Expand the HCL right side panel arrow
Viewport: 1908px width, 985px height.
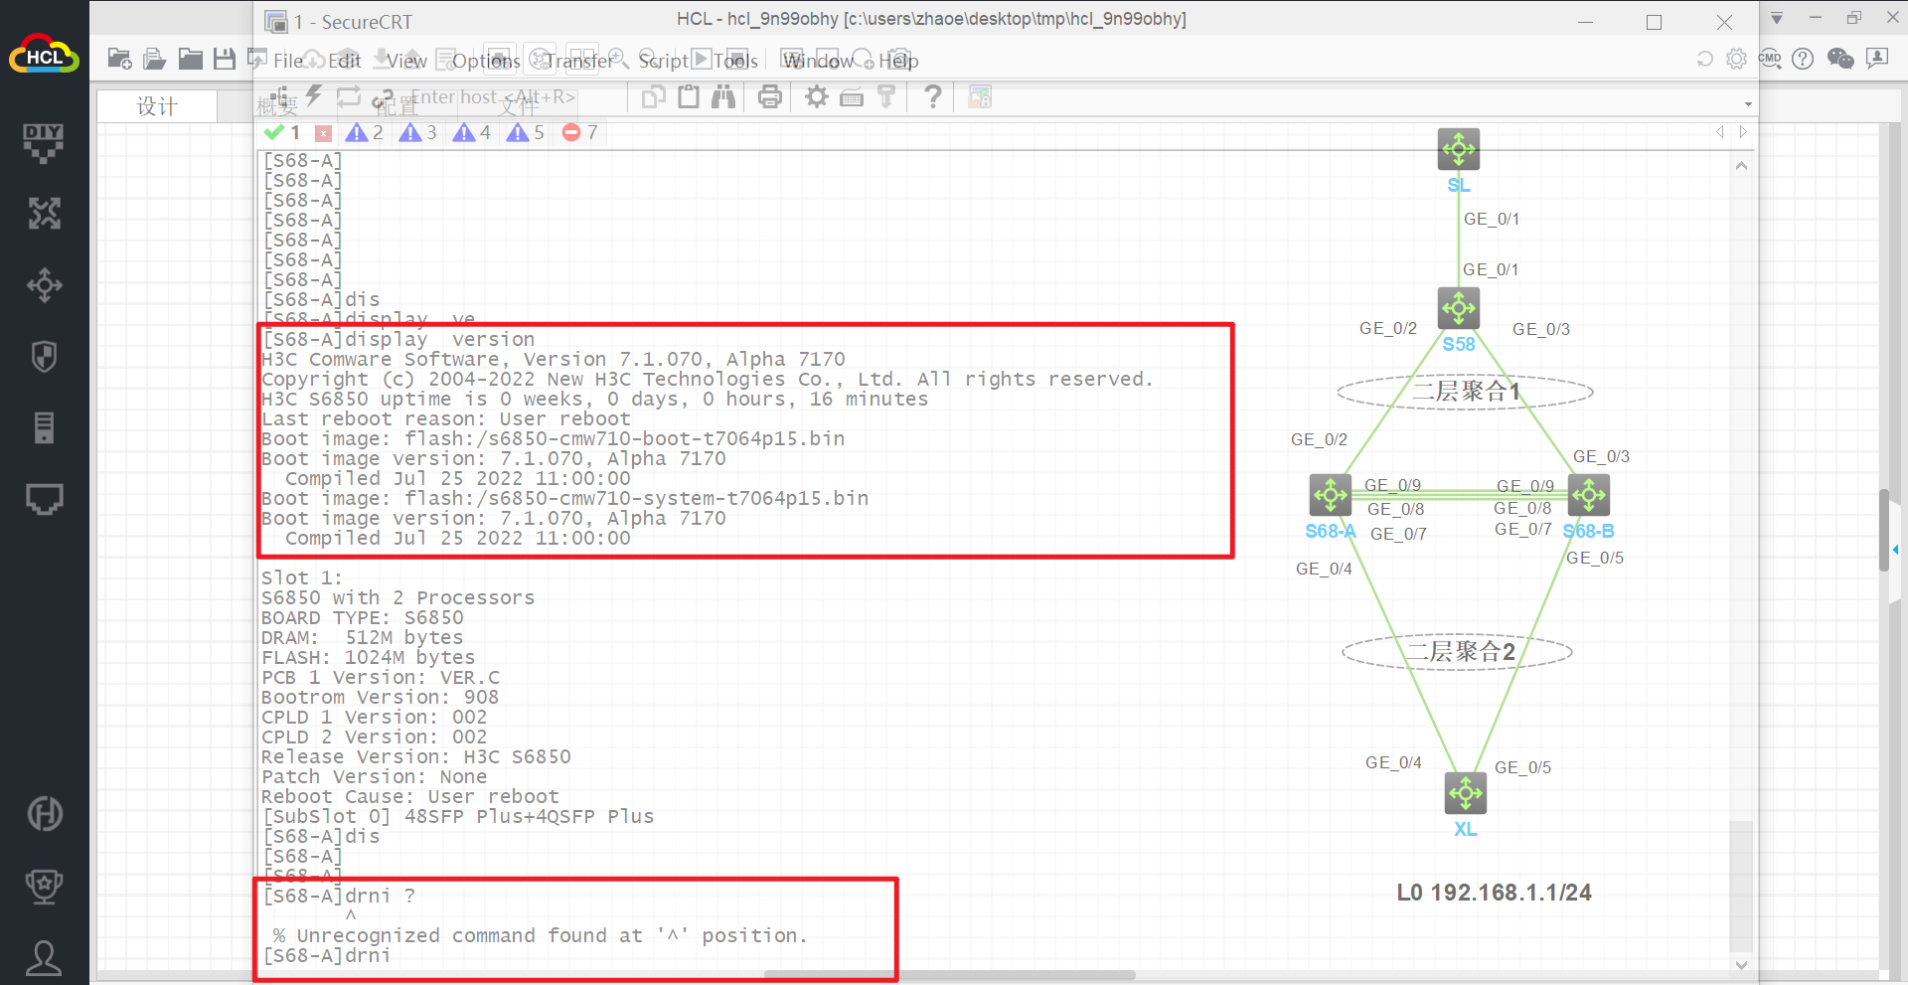coord(1895,550)
